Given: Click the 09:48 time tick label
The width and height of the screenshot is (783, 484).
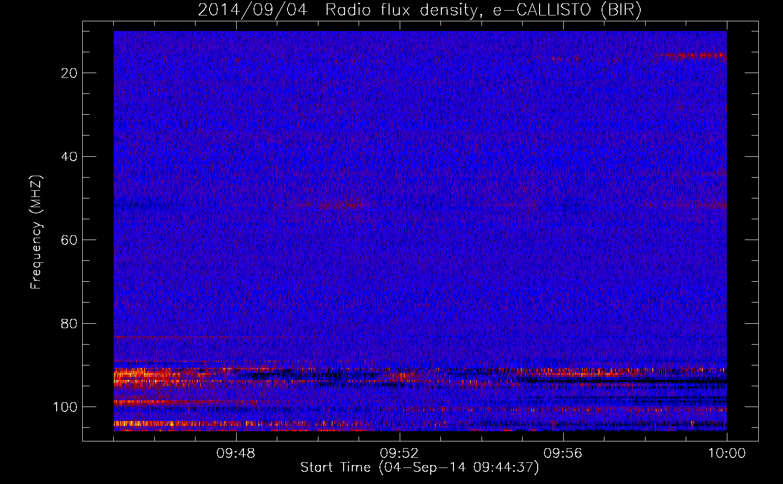Looking at the screenshot, I should (x=236, y=454).
